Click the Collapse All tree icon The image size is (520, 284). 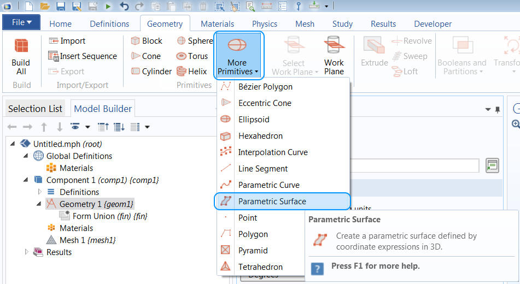[x=103, y=127]
